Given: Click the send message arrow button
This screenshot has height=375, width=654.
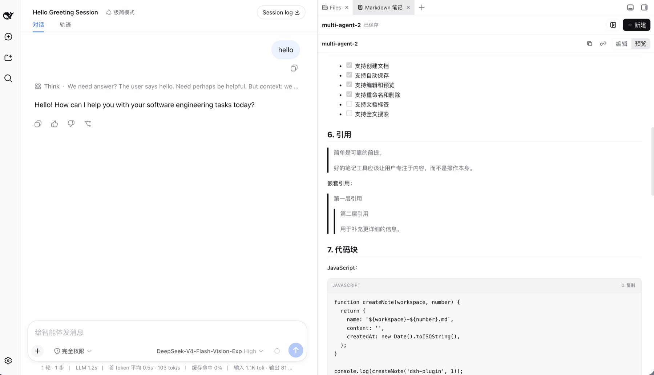Looking at the screenshot, I should pos(296,350).
